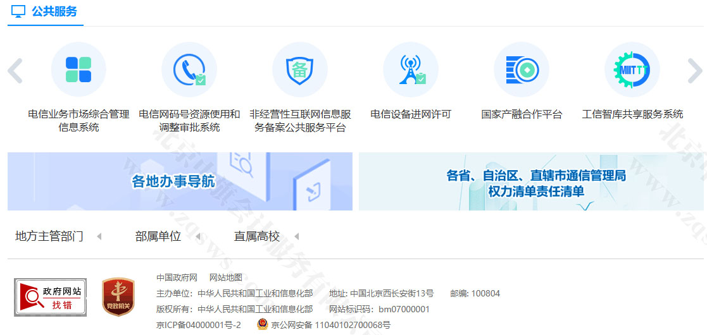
Task: Advance services carousel with right arrow
Action: tap(694, 71)
